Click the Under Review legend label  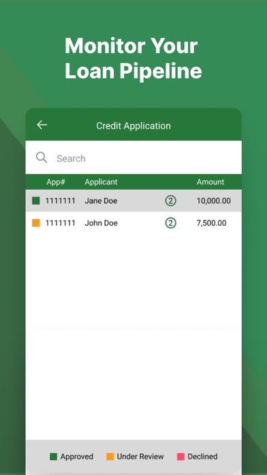[x=140, y=457]
